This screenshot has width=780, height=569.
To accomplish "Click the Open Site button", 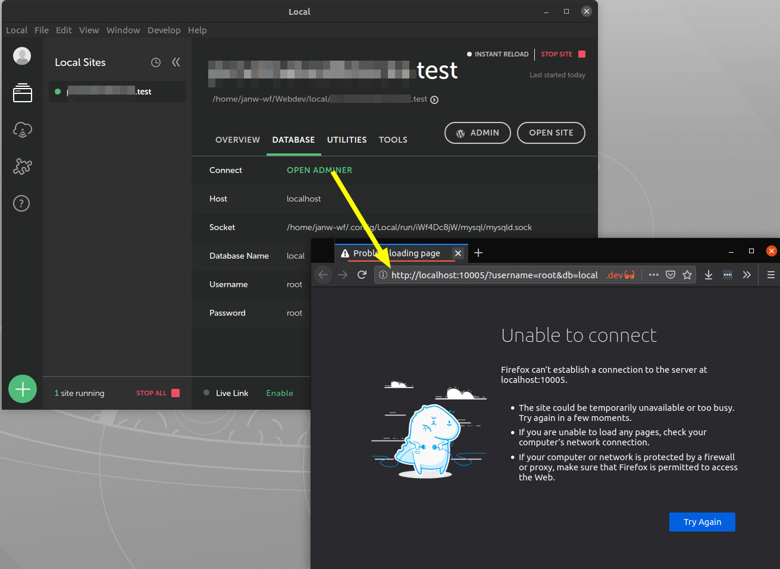I will click(x=551, y=133).
